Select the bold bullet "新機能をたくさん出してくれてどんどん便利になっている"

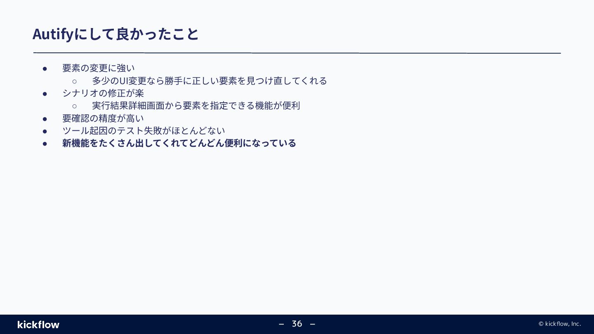click(179, 143)
